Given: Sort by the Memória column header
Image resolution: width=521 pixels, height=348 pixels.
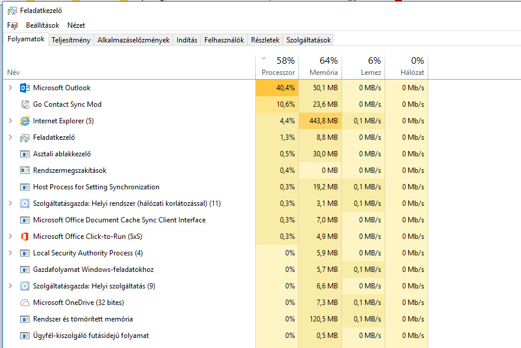Looking at the screenshot, I should pos(320,67).
